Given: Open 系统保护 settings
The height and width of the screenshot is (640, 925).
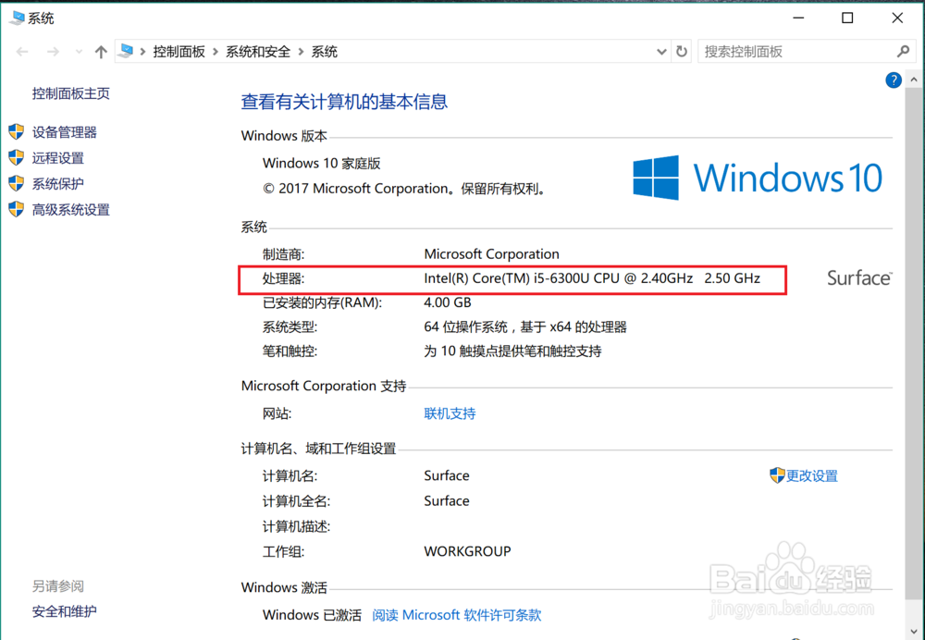Looking at the screenshot, I should coord(57,184).
